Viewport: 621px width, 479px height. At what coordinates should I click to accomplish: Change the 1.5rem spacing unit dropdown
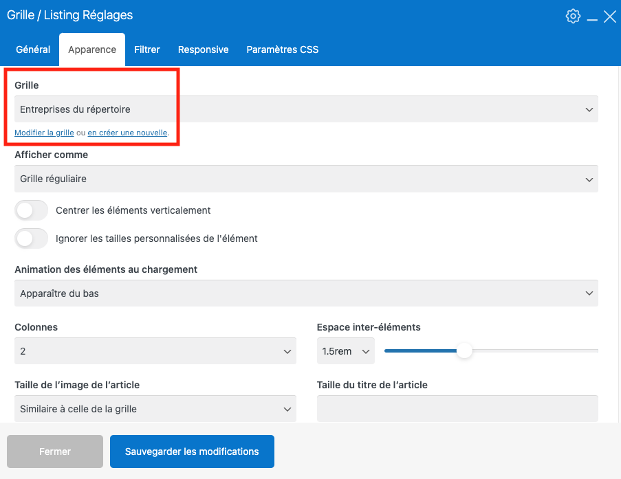point(345,351)
